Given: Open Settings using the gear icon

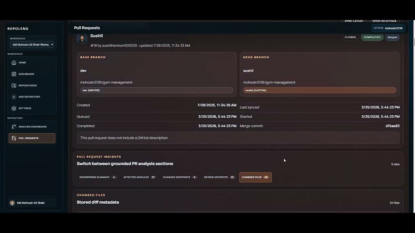Looking at the screenshot, I should point(14,108).
